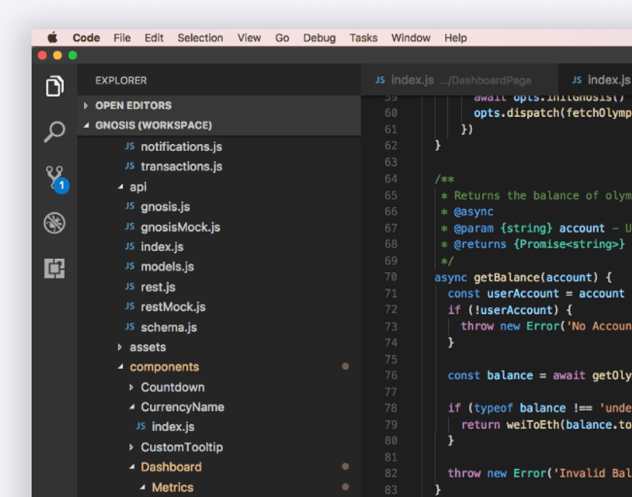The image size is (632, 497).
Task: Click the JS icon beside gnosisMock.js
Action: pyautogui.click(x=130, y=227)
